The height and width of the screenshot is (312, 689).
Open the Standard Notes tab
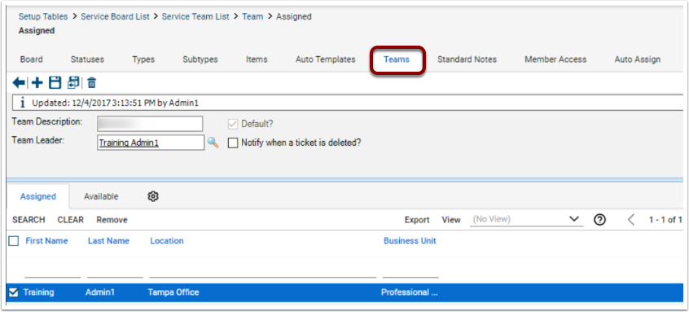point(467,59)
